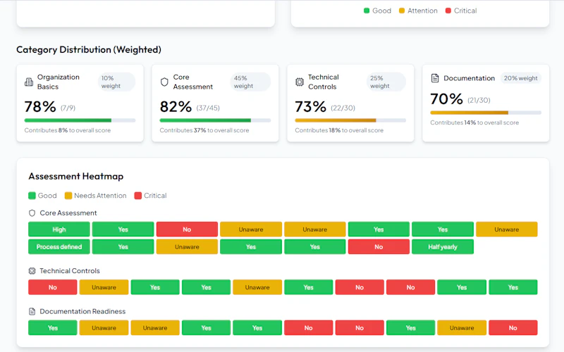Click the document icon on Documentation card

click(435, 78)
